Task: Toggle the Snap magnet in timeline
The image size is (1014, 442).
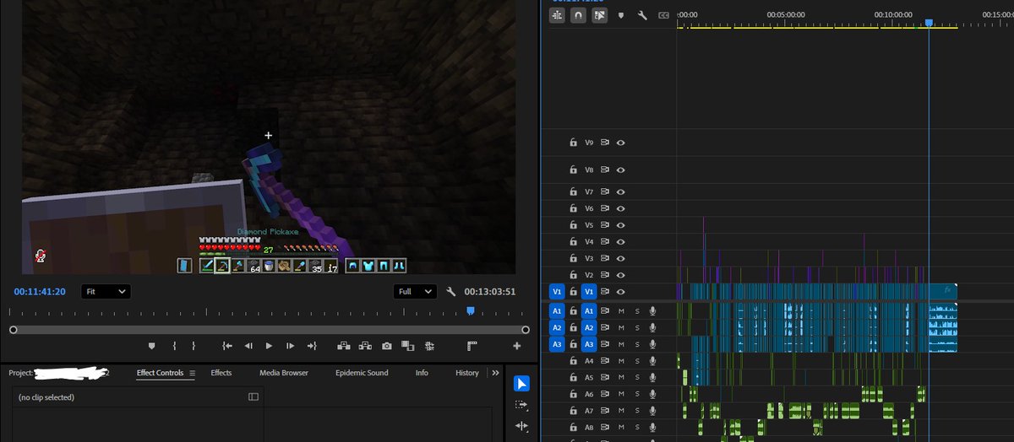Action: tap(578, 15)
